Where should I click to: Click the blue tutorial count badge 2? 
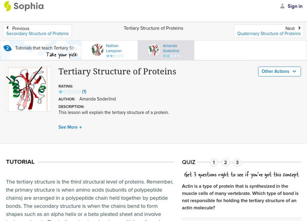tap(7, 48)
